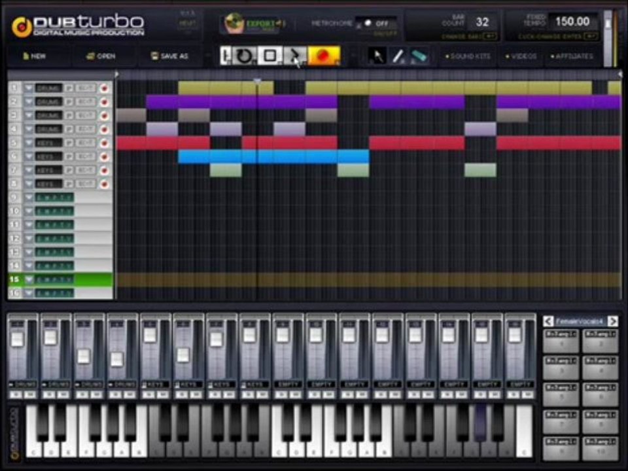Image resolution: width=628 pixels, height=471 pixels.
Task: Trigger sample pad 5
Action: coord(561,394)
